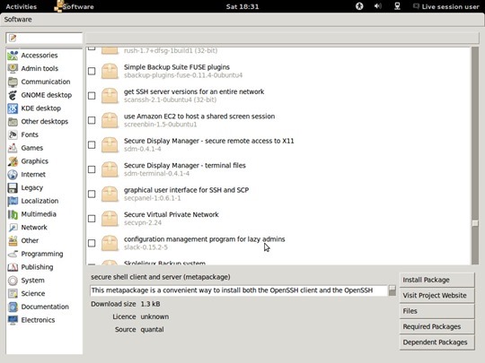The width and height of the screenshot is (485, 363).
Task: Tick checkbox for Simple Backup Suite FUSE plugins
Action: (x=92, y=72)
